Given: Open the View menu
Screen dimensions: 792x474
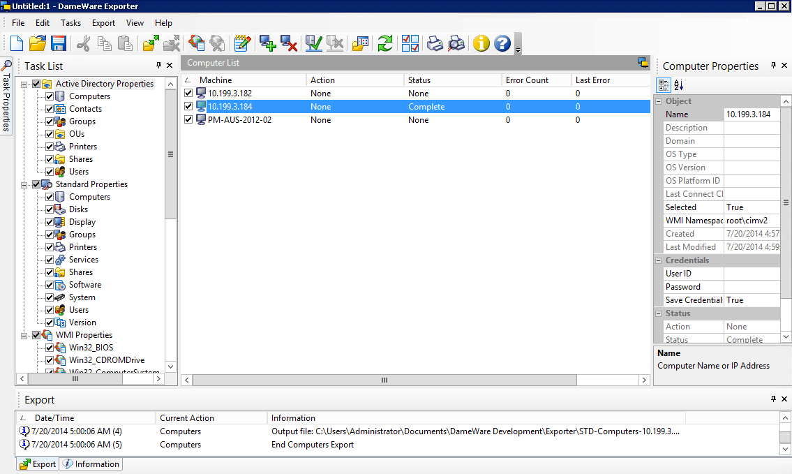Looking at the screenshot, I should pos(135,23).
